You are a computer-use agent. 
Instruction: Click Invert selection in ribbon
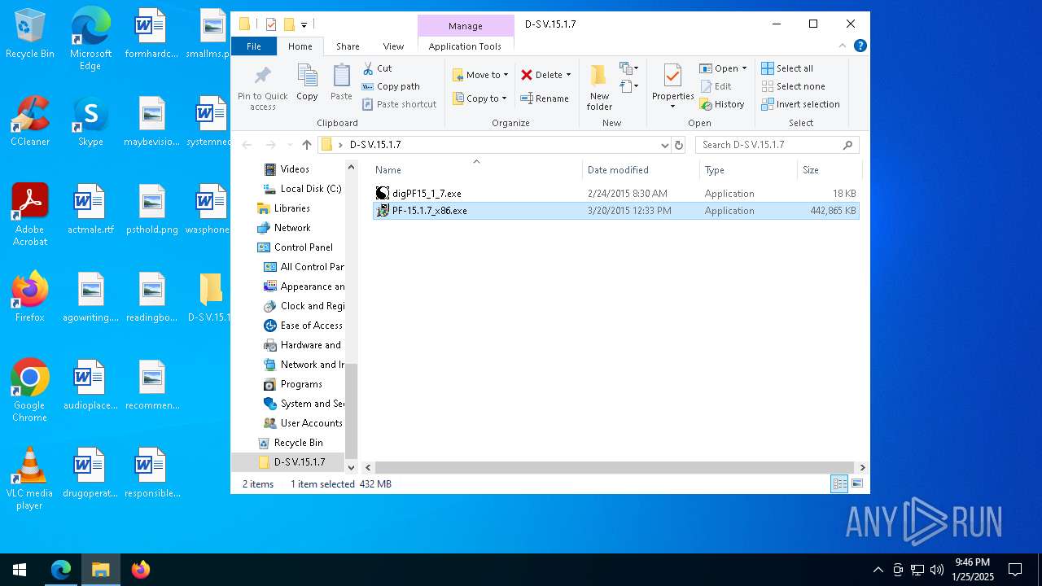800,104
